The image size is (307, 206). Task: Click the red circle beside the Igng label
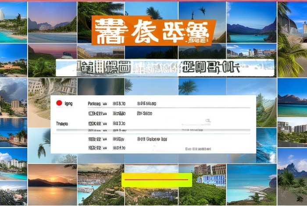click(x=59, y=103)
